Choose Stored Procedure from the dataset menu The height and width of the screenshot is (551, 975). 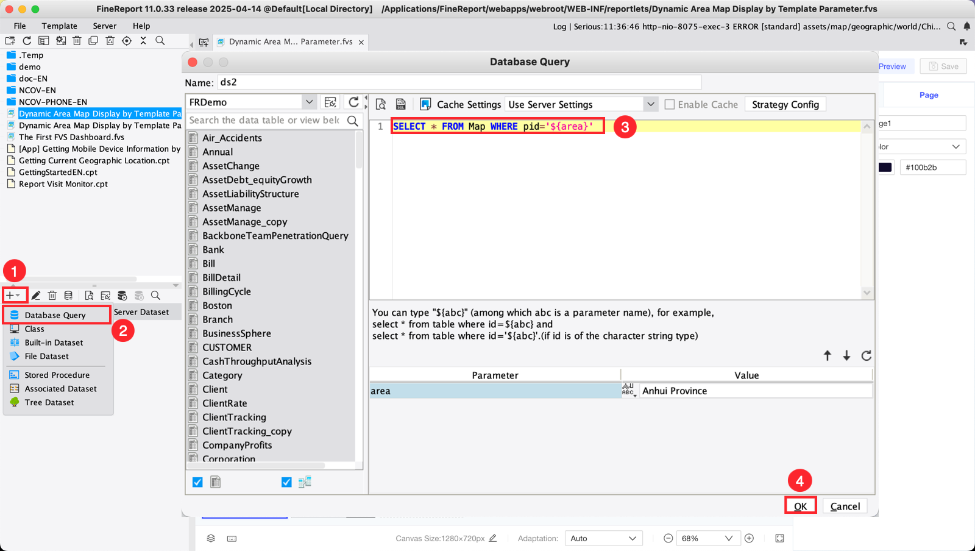tap(57, 375)
